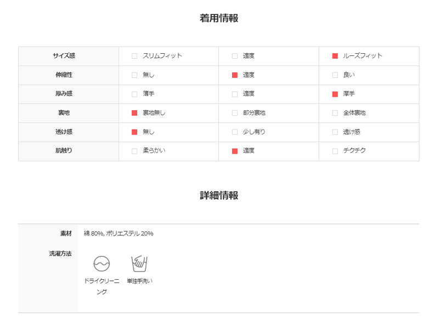Viewport: 439px width, 322px height.
Task: Tick the empty 透け感 option checkbox
Action: click(335, 132)
